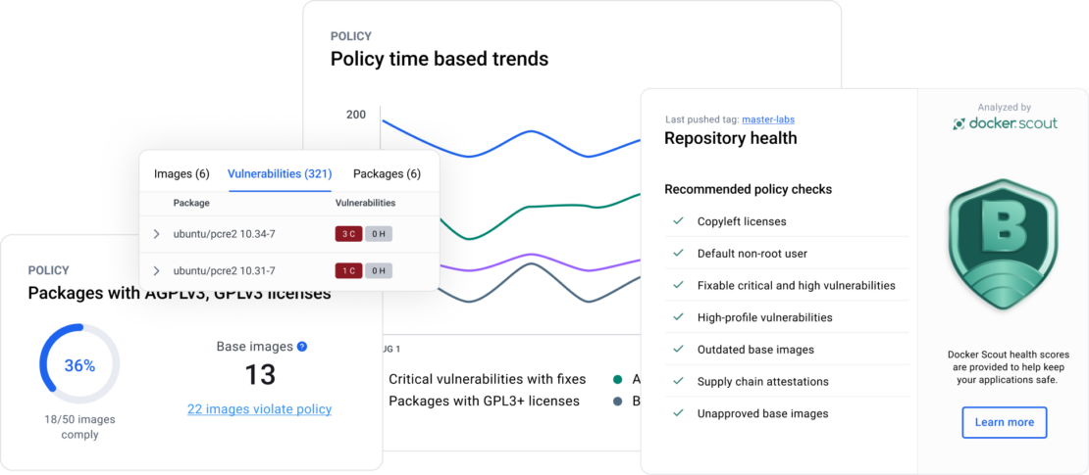Click the info icon beside Base images
Image resolution: width=1089 pixels, height=475 pixels.
pos(302,347)
